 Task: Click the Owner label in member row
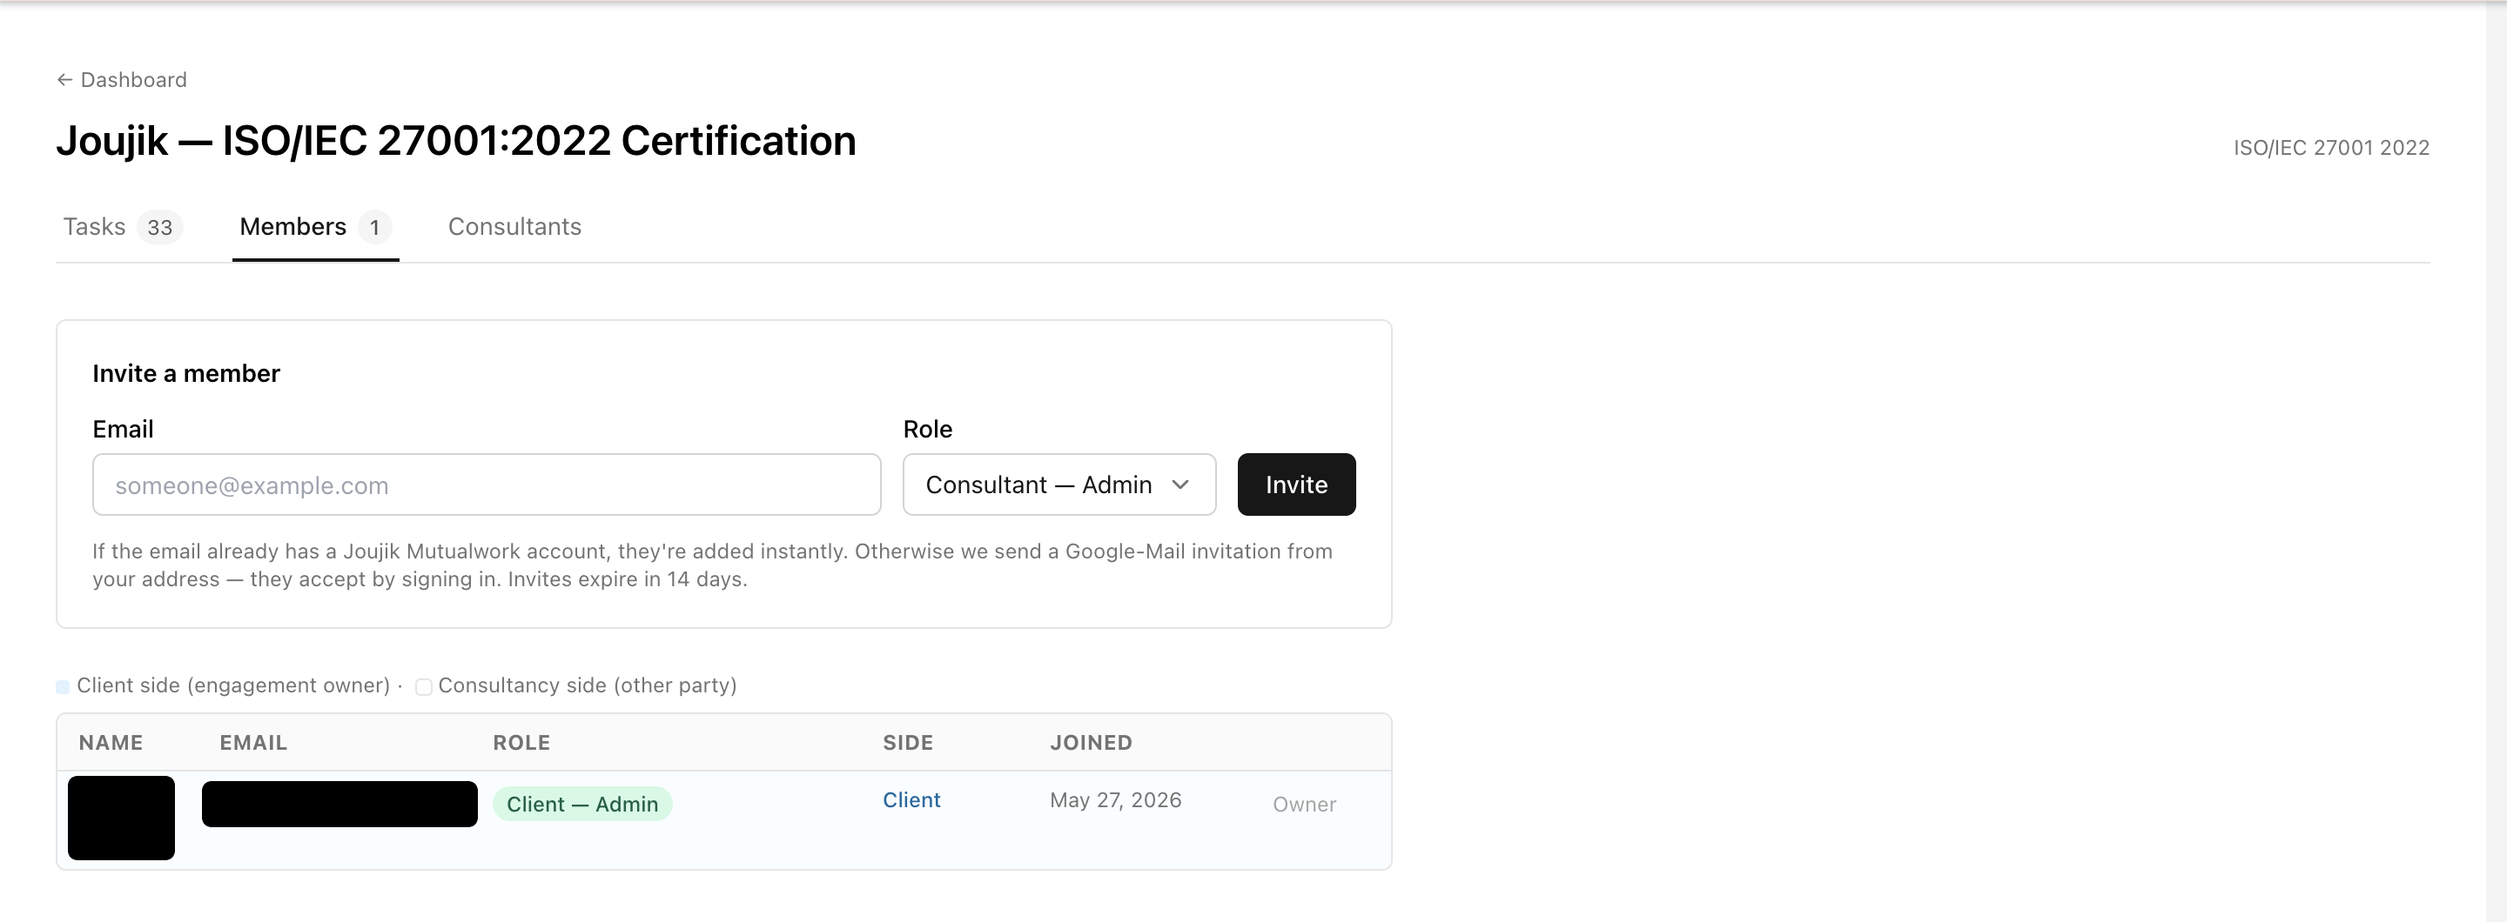1304,805
